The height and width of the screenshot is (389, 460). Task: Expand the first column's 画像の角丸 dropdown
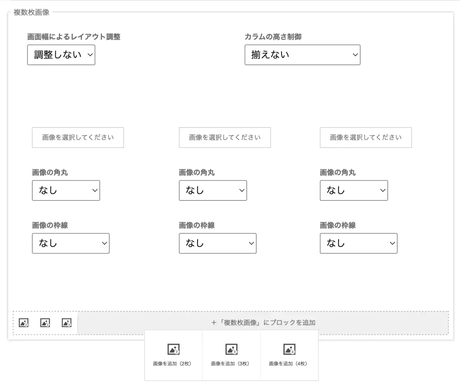click(66, 190)
